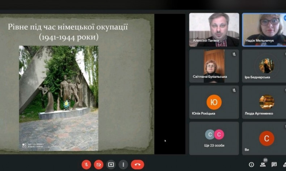This screenshot has width=286, height=171.
Task: Open the chat messages icon
Action: [274, 164]
